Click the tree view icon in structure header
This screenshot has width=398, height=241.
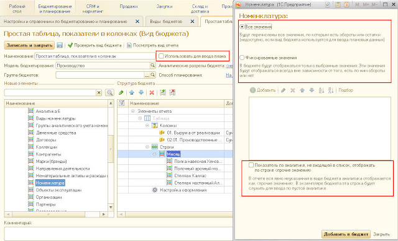pyautogui.click(x=122, y=103)
